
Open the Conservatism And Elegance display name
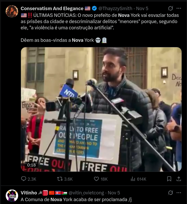(x=52, y=9)
